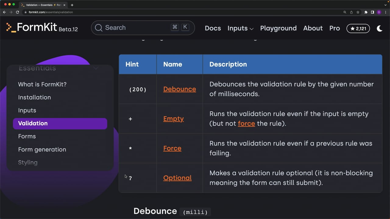This screenshot has width=390, height=219.
Task: Open Chrome three-dot menu
Action: (385, 12)
